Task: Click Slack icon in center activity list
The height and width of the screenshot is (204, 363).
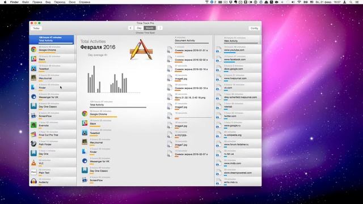Action: click(85, 123)
